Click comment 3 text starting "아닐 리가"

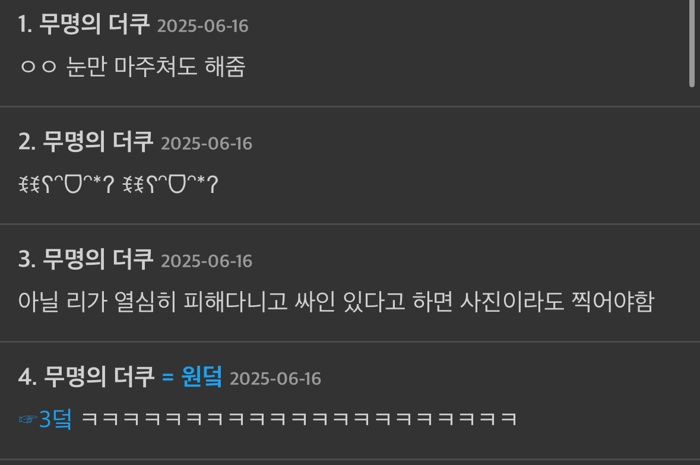[x=335, y=301]
